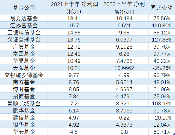Click the 5.9214 cell
175x135 pixels.
tap(124, 82)
